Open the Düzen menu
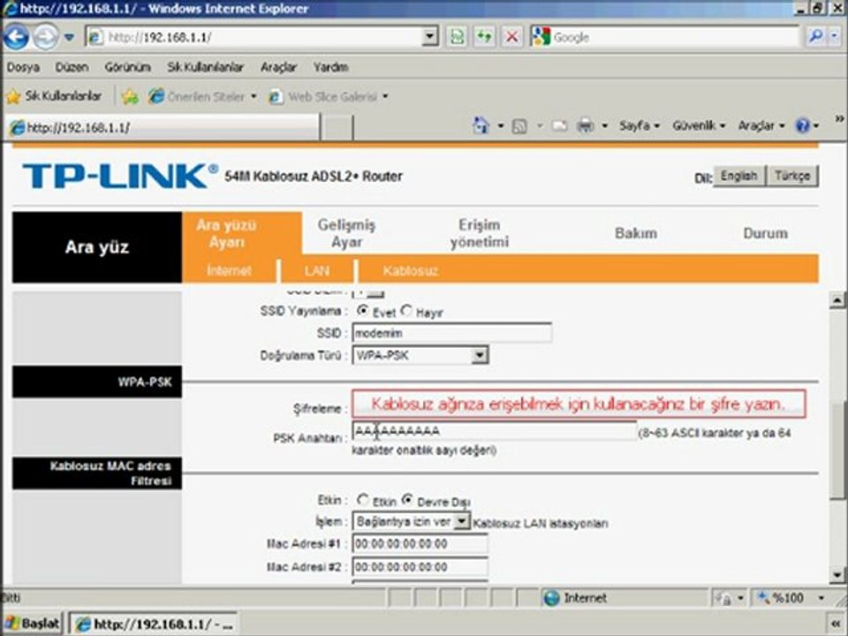Viewport: 848px width, 636px height. pos(72,67)
